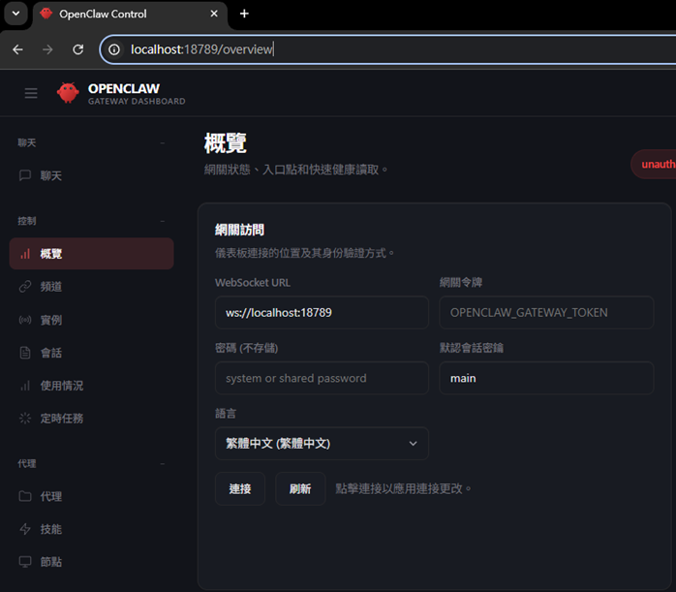Screen dimensions: 676x592
Task: Click the 連接 connect button
Action: [x=239, y=489]
